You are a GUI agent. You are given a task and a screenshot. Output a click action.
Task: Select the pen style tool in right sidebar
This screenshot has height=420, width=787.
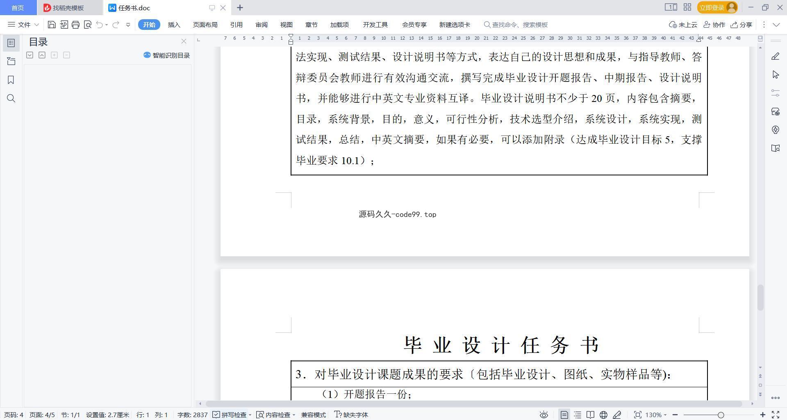click(x=775, y=56)
